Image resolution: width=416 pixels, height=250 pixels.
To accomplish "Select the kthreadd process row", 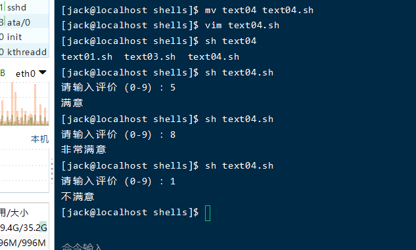I will coord(24,51).
